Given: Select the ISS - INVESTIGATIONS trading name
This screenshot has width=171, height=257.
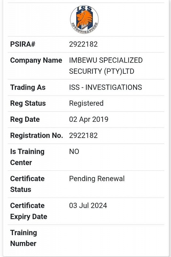Looking at the screenshot, I should (106, 87).
